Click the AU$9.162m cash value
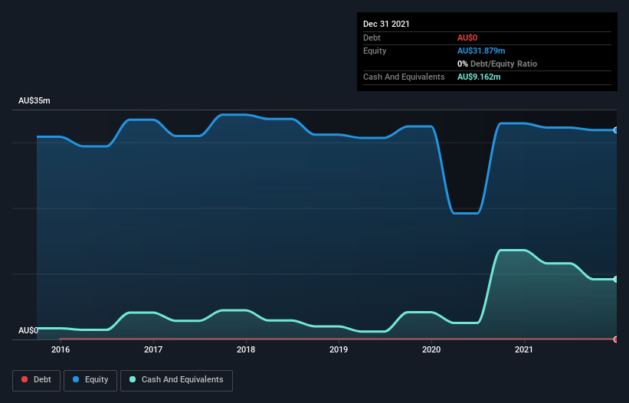 (479, 77)
